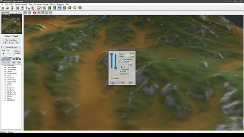Click the Save disk toolbar icon
Screen dimensions: 244x137
click(17, 8)
